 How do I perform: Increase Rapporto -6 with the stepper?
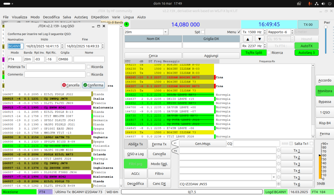click(292, 31)
